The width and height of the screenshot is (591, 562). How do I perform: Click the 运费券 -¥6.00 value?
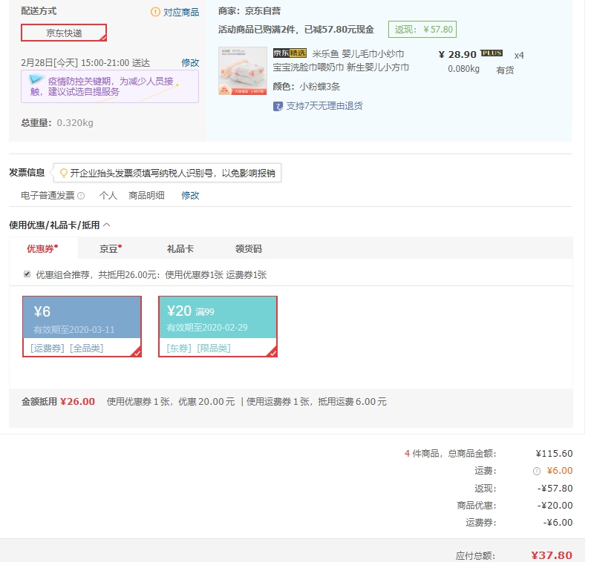[558, 523]
